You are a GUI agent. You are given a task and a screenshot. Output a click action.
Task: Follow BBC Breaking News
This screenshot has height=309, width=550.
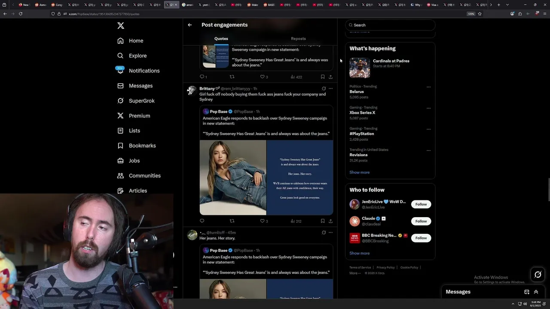pyautogui.click(x=421, y=238)
